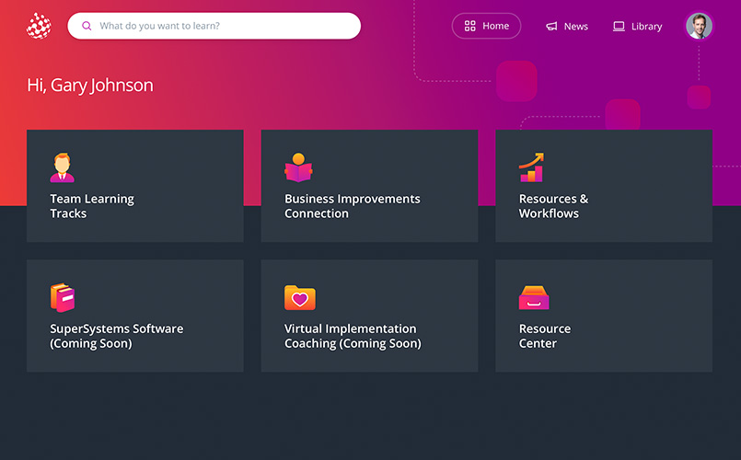Click the laptop icon beside Library
Image resolution: width=741 pixels, height=460 pixels.
(x=619, y=27)
